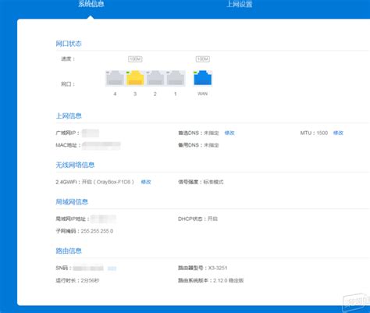370x313 pixels.
Task: Select the blue WAN port icon
Action: point(203,78)
